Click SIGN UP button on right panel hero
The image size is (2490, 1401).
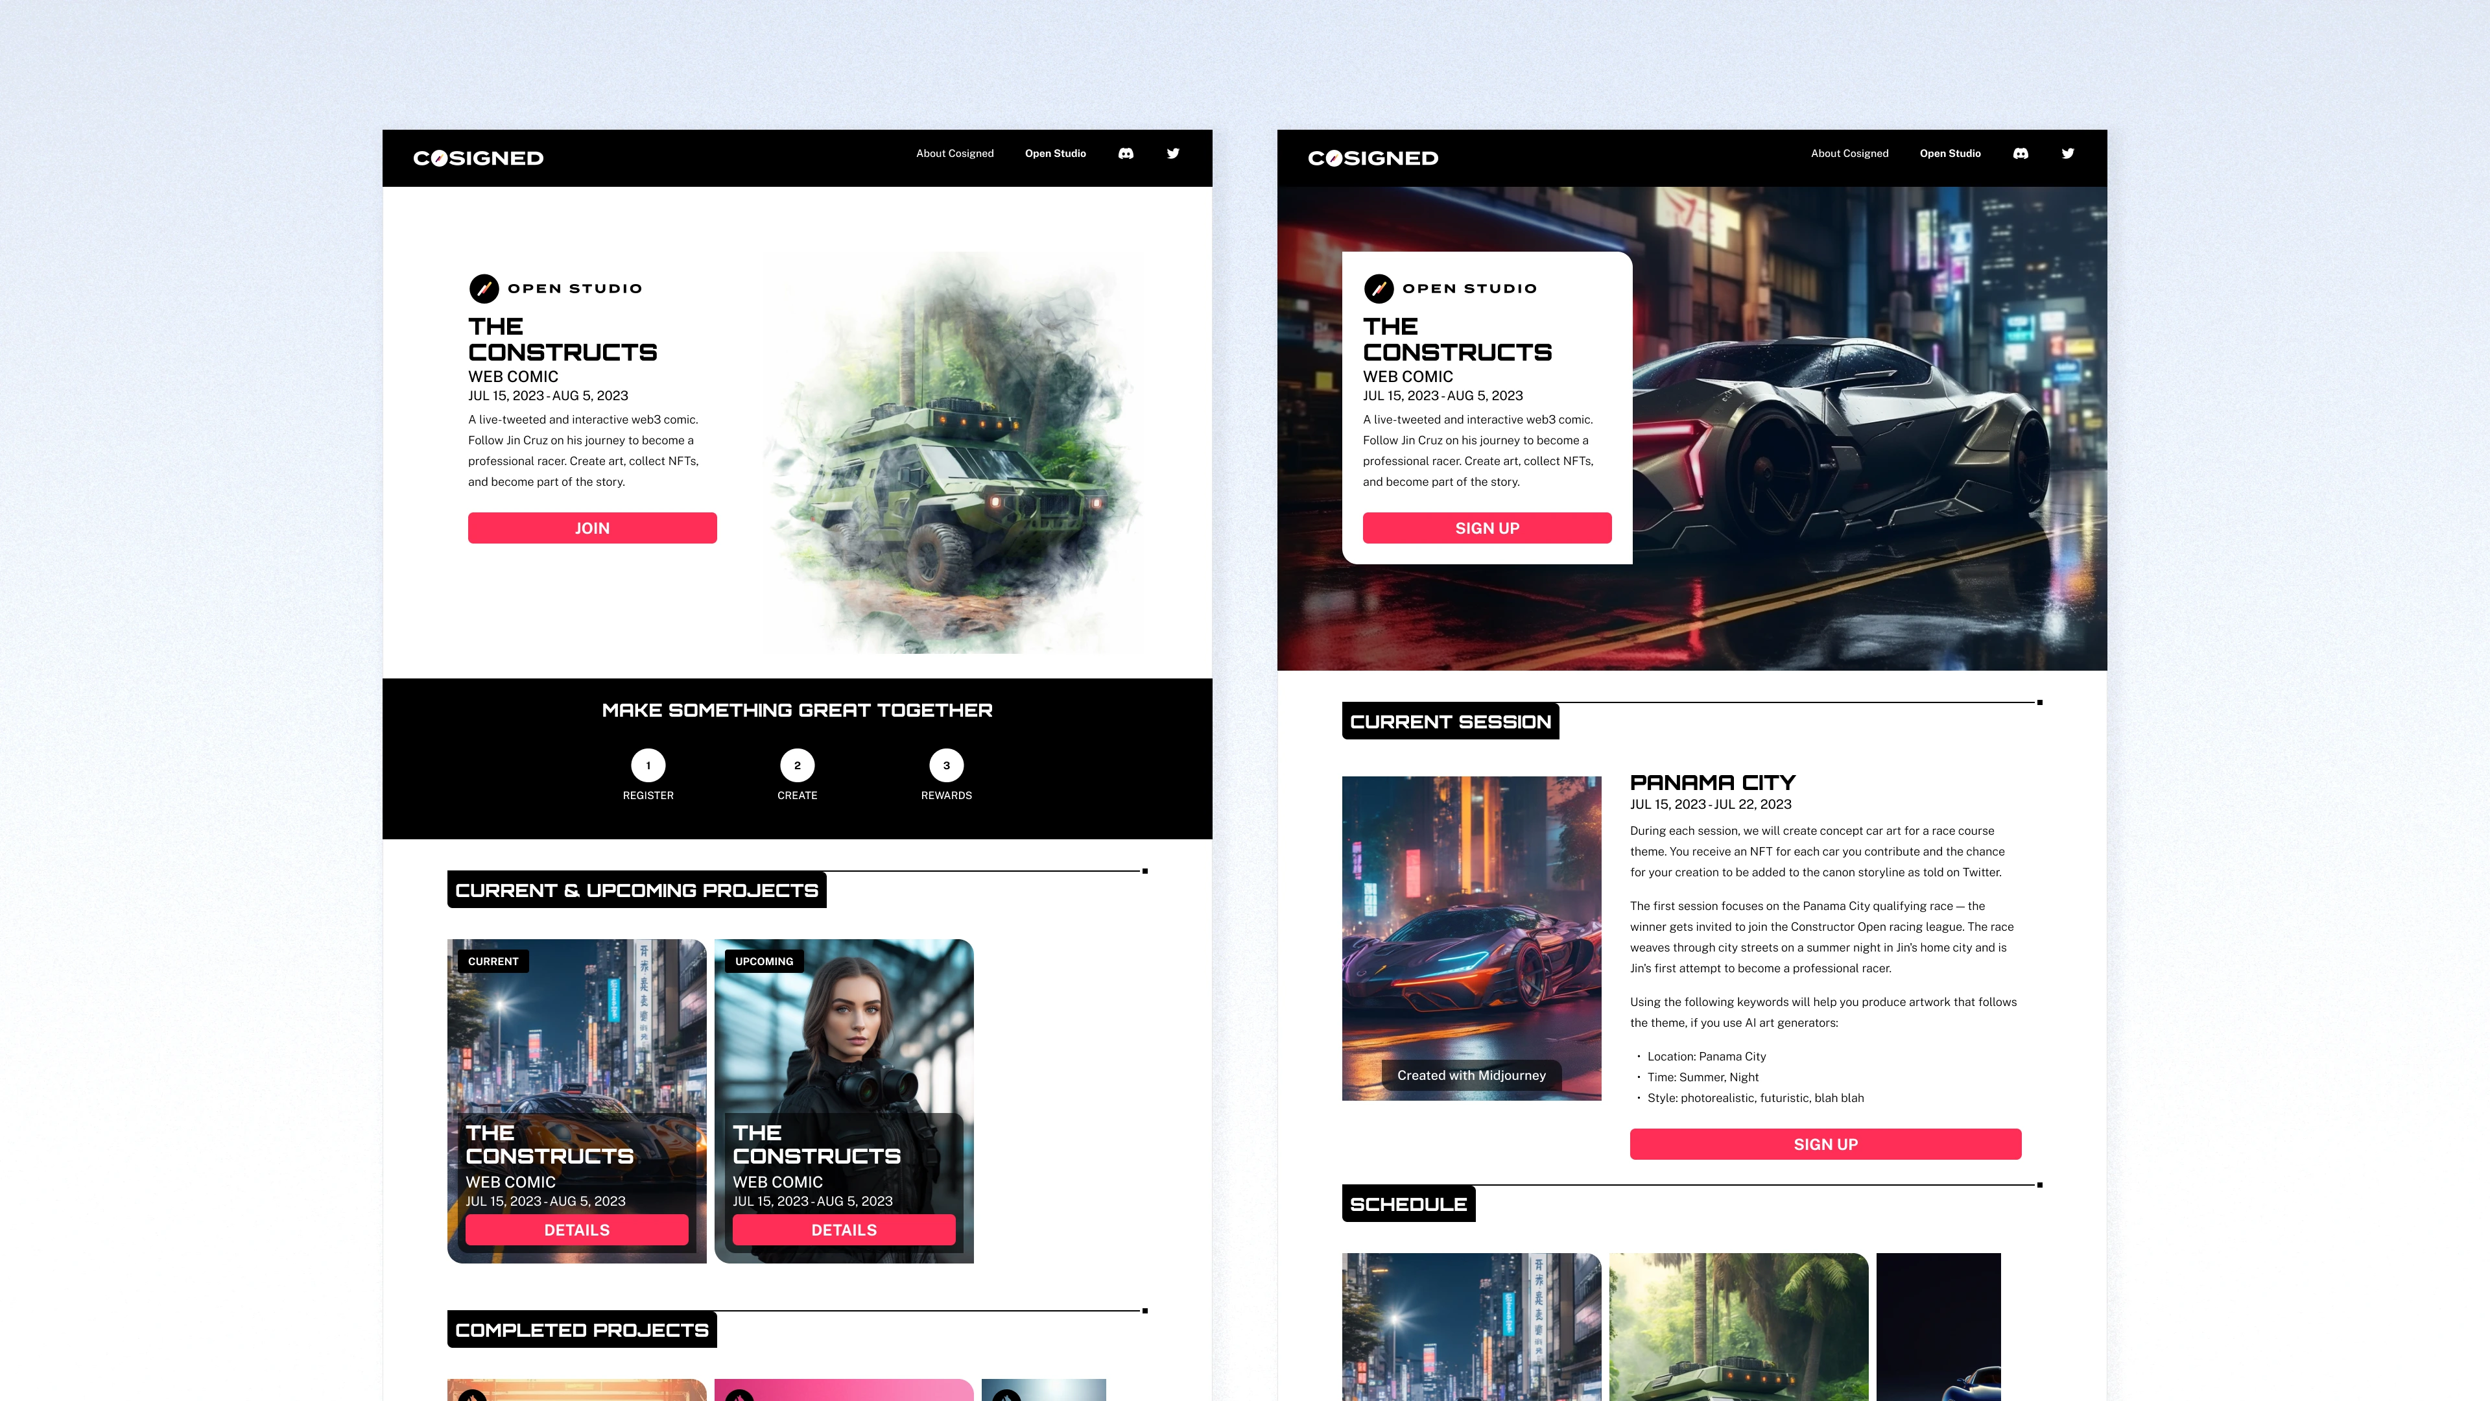coord(1486,527)
